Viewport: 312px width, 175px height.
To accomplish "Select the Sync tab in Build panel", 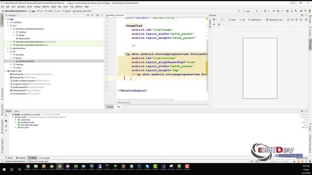I will point(17,111).
